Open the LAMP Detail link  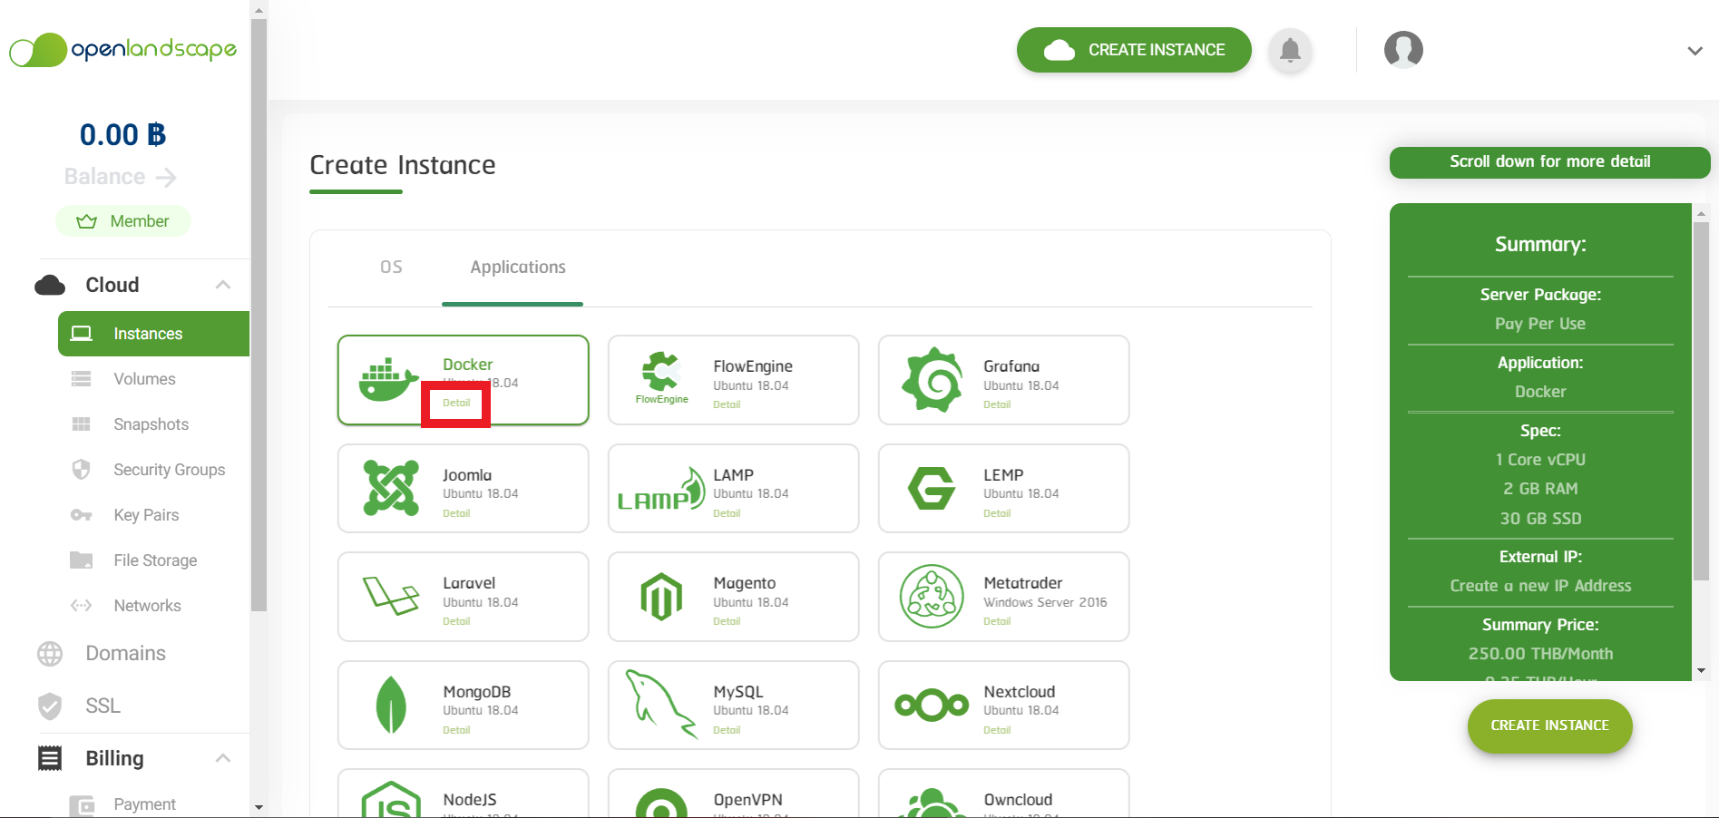click(727, 513)
